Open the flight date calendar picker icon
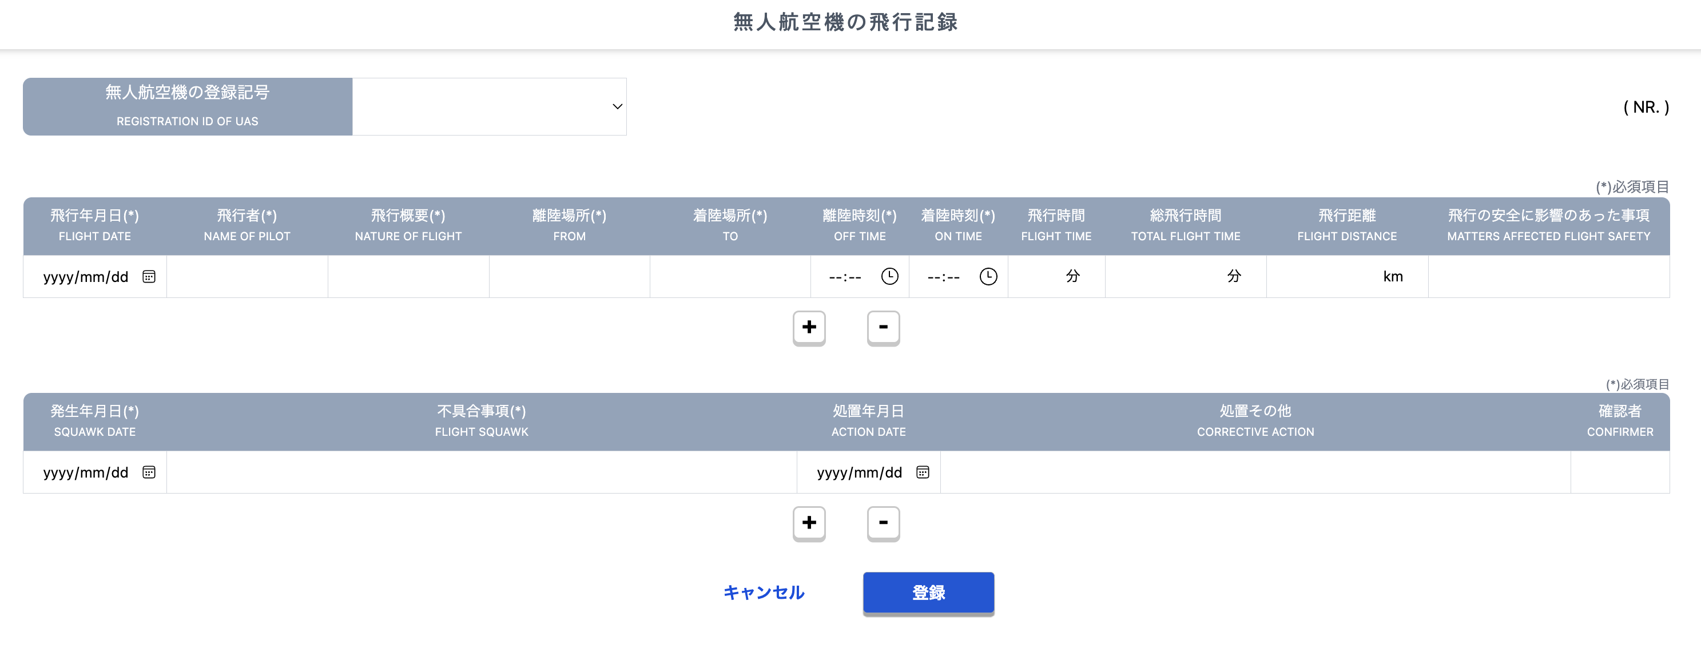This screenshot has width=1701, height=652. click(149, 276)
